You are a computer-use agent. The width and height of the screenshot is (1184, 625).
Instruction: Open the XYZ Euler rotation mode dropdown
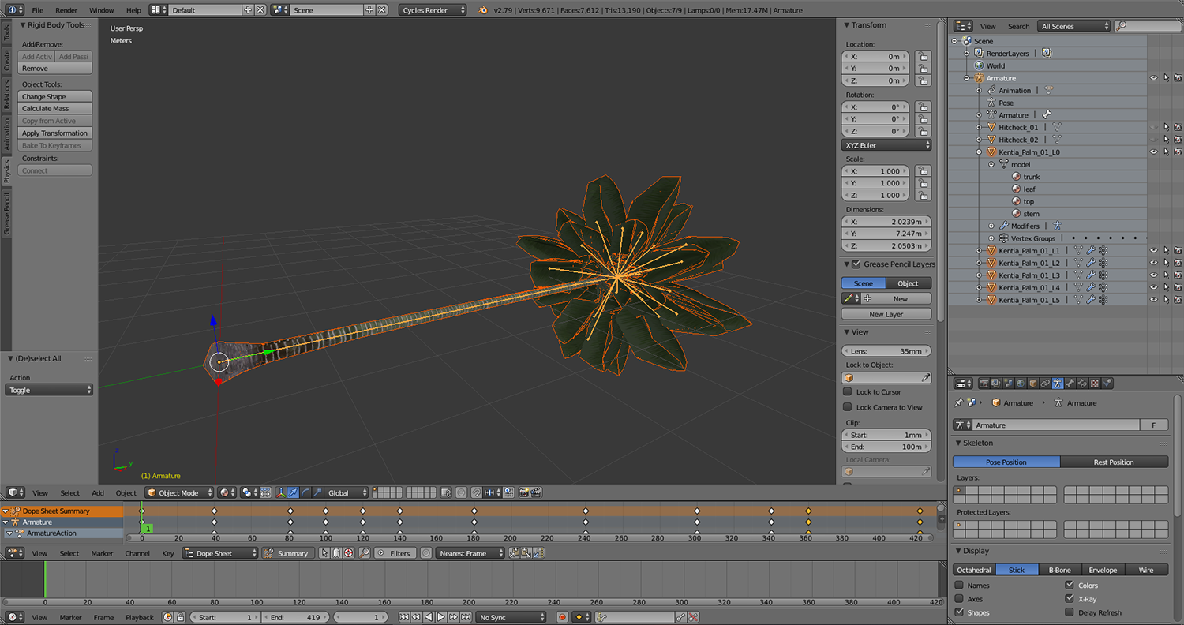click(x=886, y=145)
